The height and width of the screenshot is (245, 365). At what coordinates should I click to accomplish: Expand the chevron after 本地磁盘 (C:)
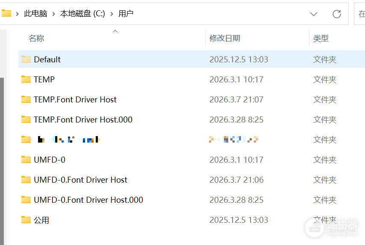[x=112, y=14]
